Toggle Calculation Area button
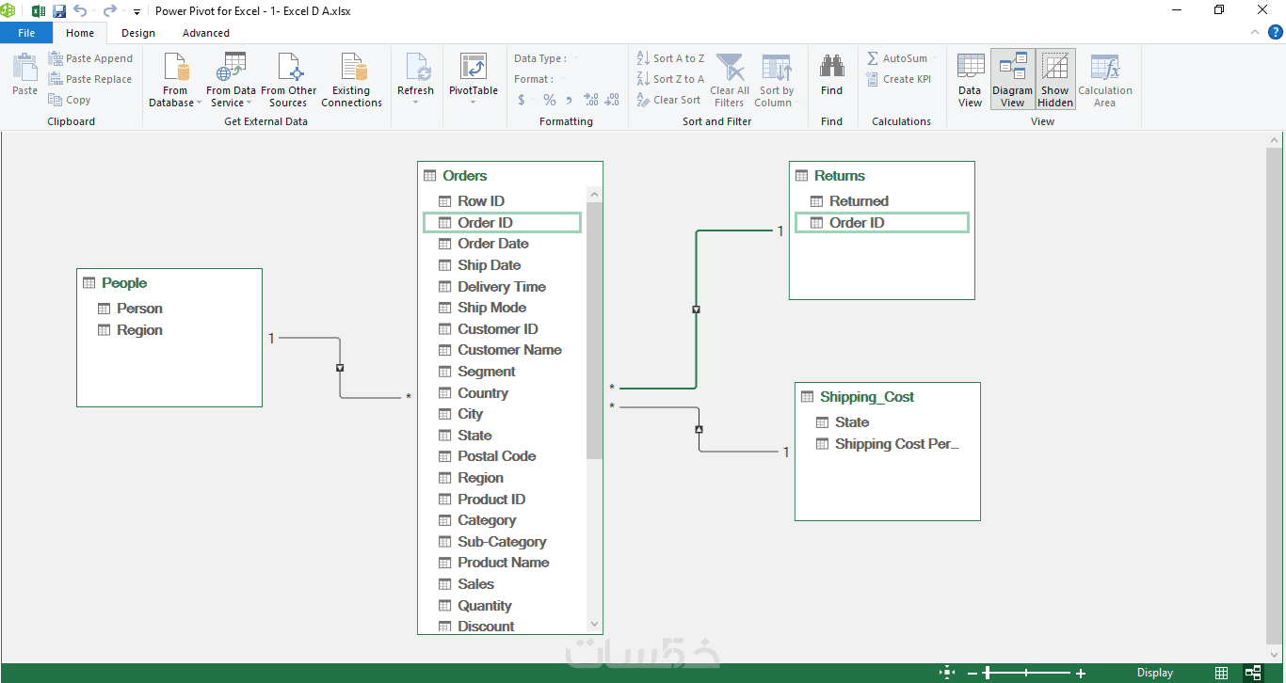Viewport: 1286px width, 683px height. tap(1105, 80)
